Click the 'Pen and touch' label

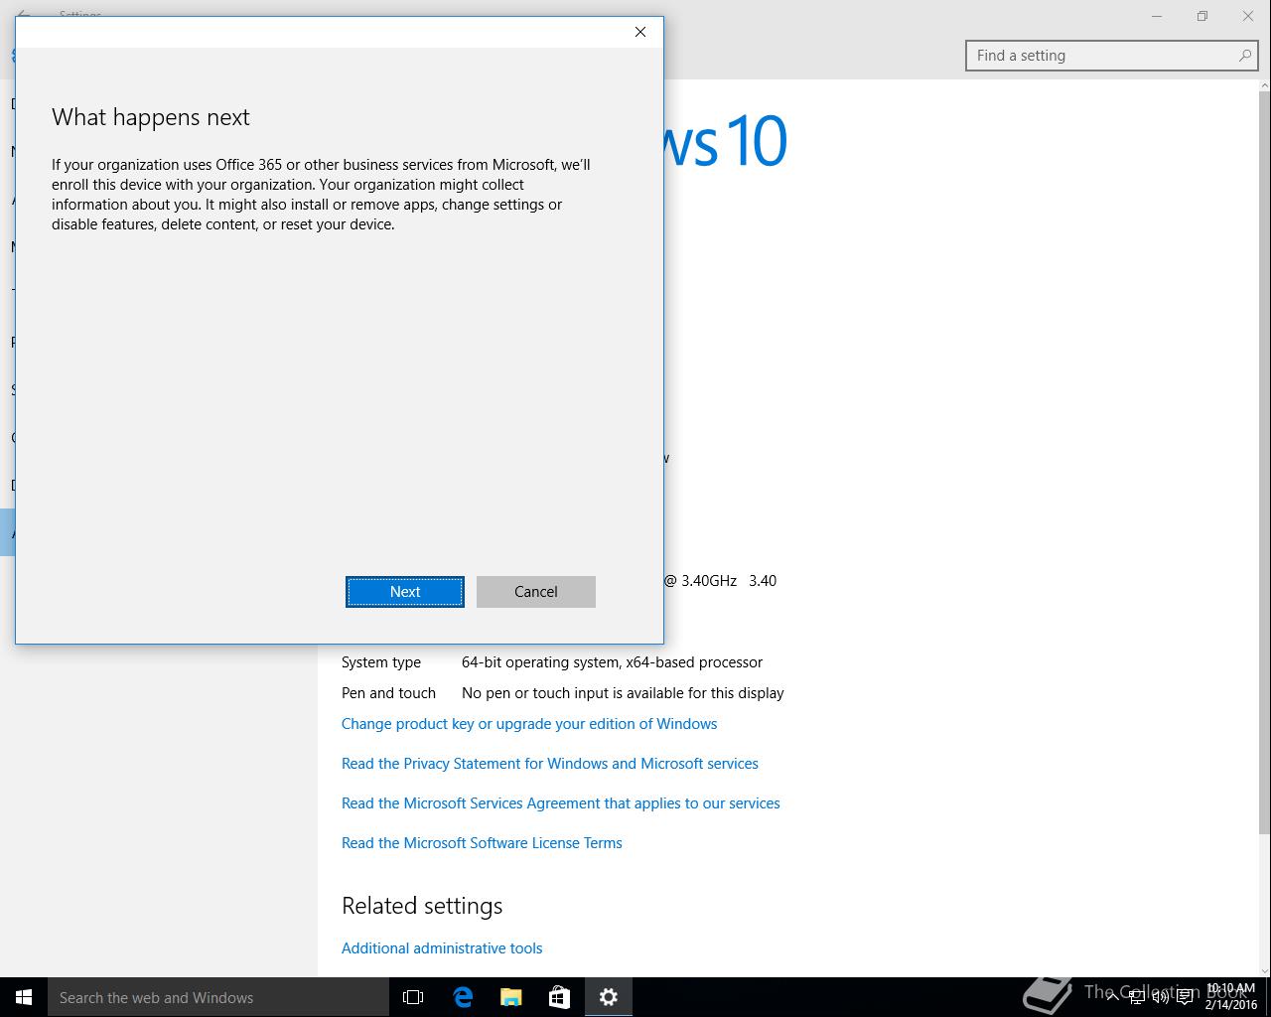coord(388,693)
